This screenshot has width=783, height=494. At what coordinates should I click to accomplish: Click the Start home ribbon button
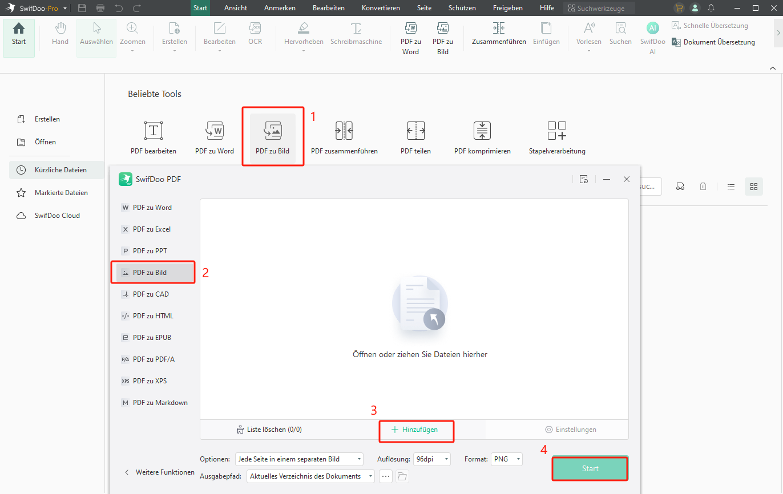coord(19,38)
